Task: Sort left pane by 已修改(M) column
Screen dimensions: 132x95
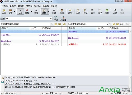Action: (51, 28)
